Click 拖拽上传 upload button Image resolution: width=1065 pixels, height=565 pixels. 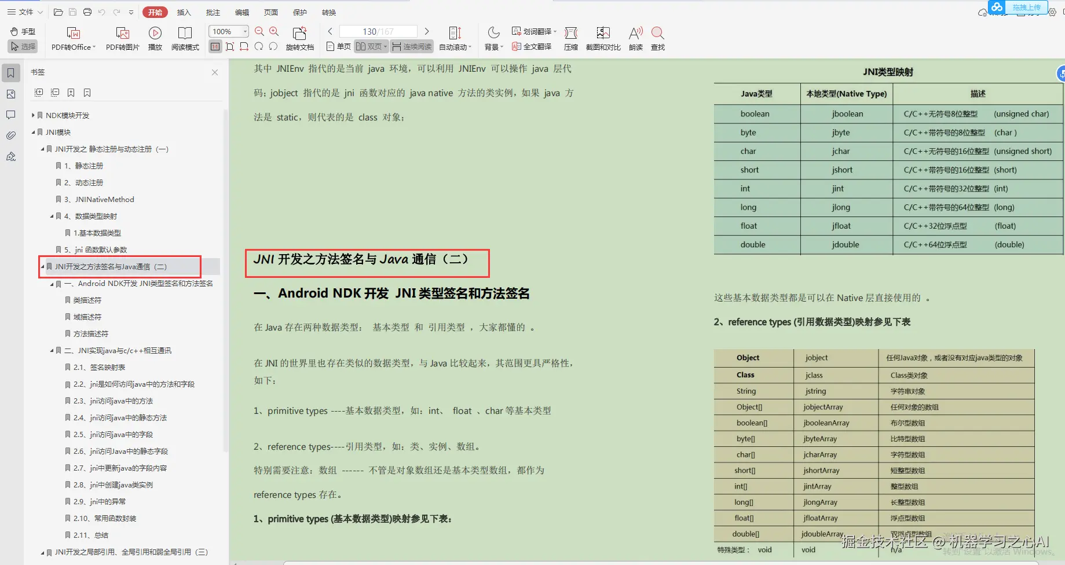[1018, 7]
